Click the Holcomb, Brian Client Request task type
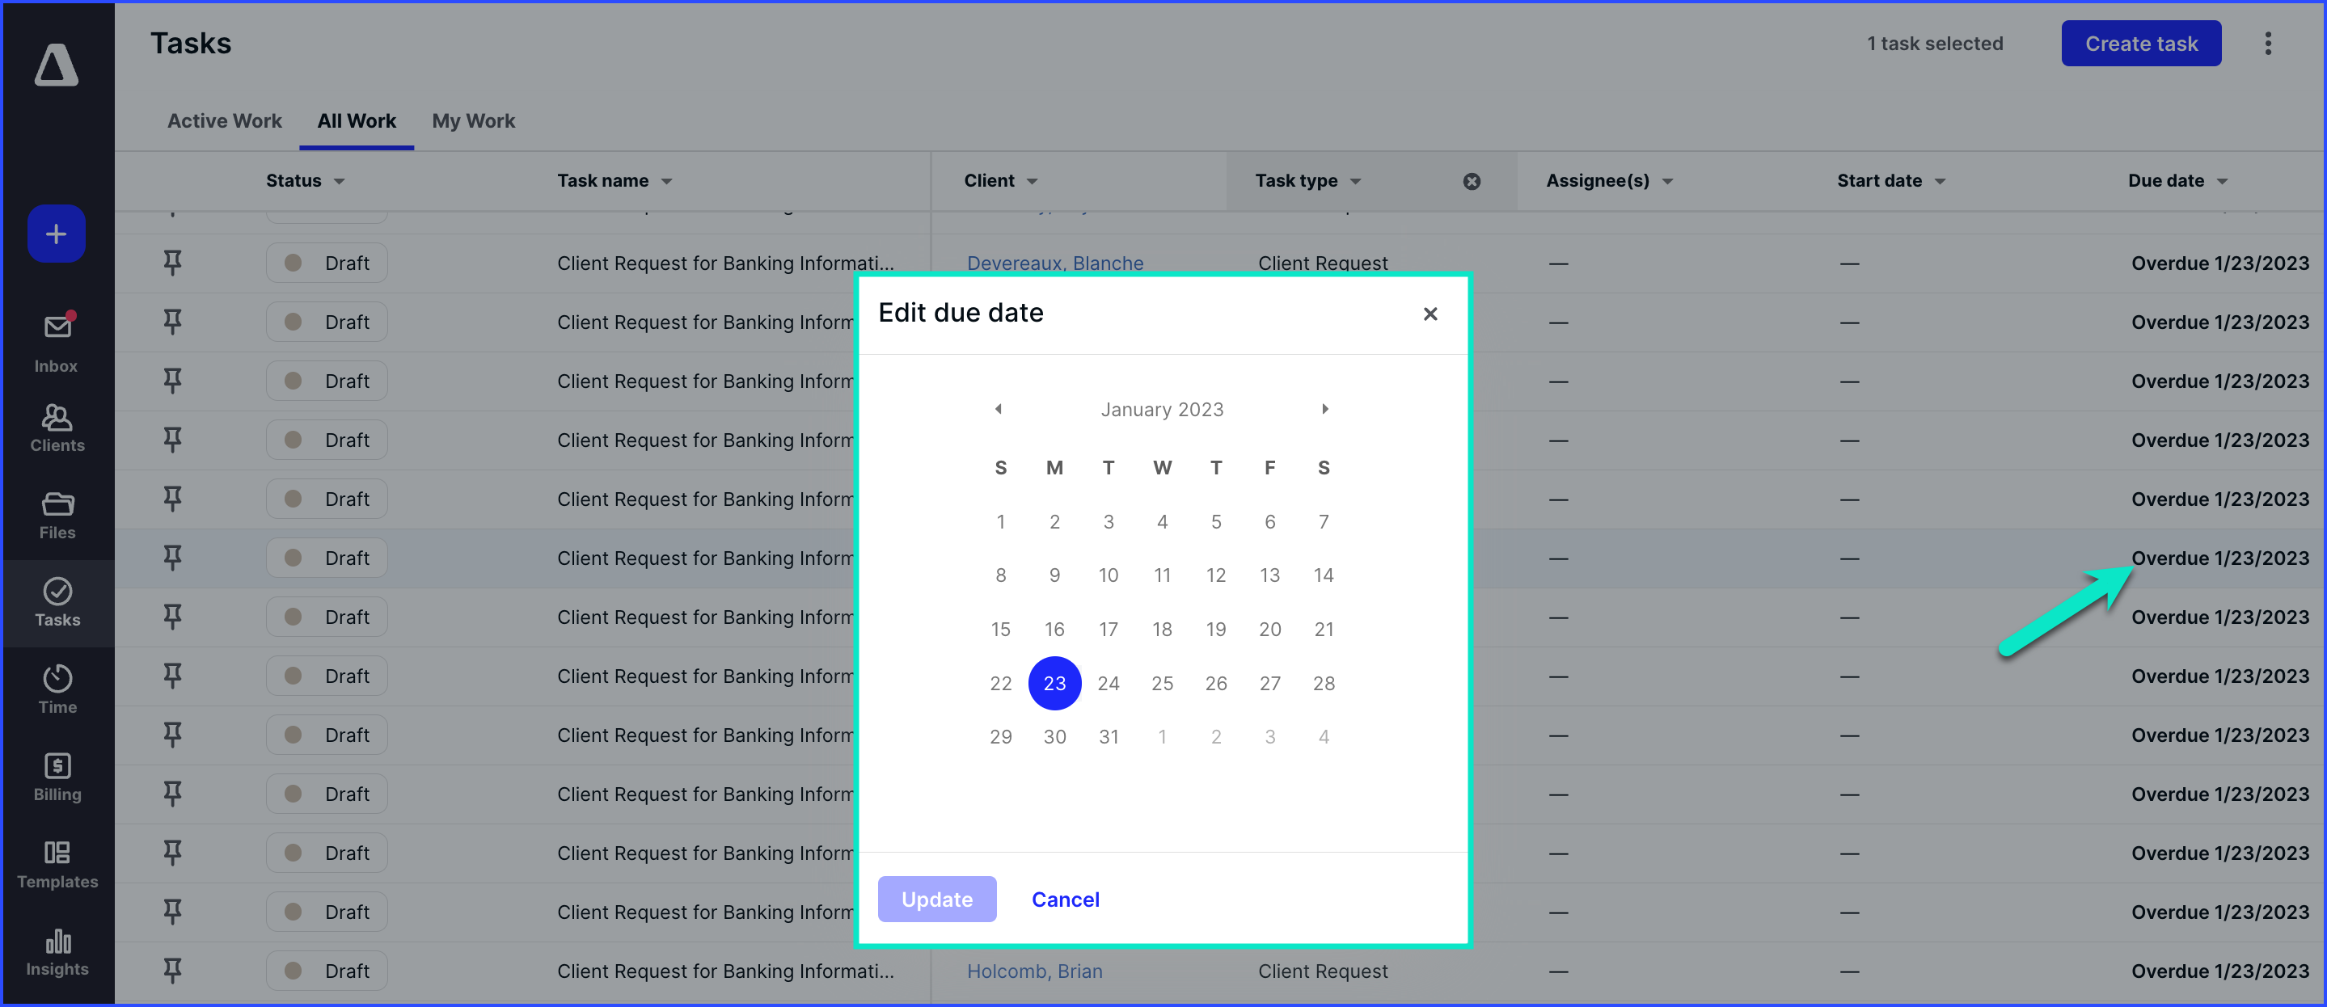 pyautogui.click(x=1323, y=971)
